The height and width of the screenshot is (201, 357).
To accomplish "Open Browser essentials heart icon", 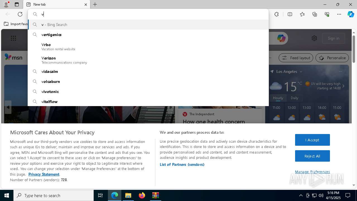I will 327,14.
